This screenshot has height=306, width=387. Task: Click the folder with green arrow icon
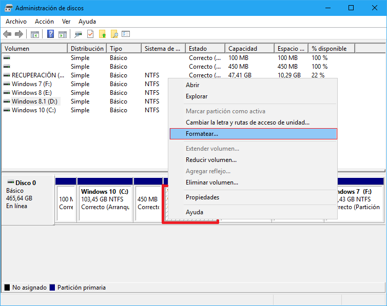[x=103, y=34]
